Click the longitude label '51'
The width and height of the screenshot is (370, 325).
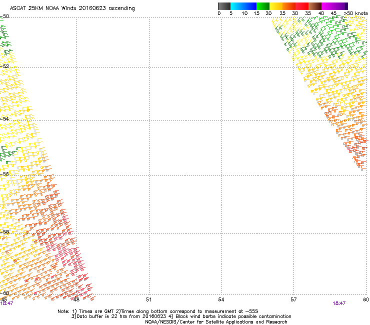click(x=148, y=299)
